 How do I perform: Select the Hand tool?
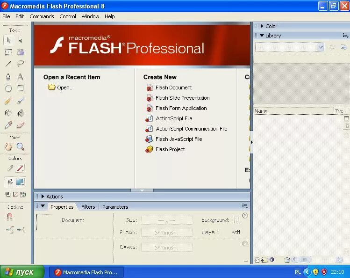click(8, 146)
